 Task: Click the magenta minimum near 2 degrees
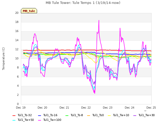(94, 93)
